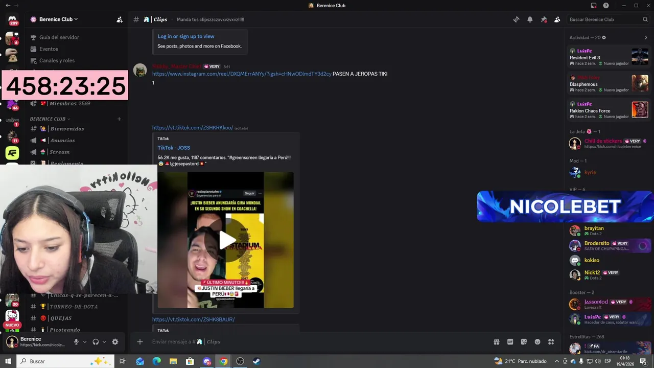The image size is (654, 368).
Task: Click the message input field for Clips
Action: [x=317, y=342]
